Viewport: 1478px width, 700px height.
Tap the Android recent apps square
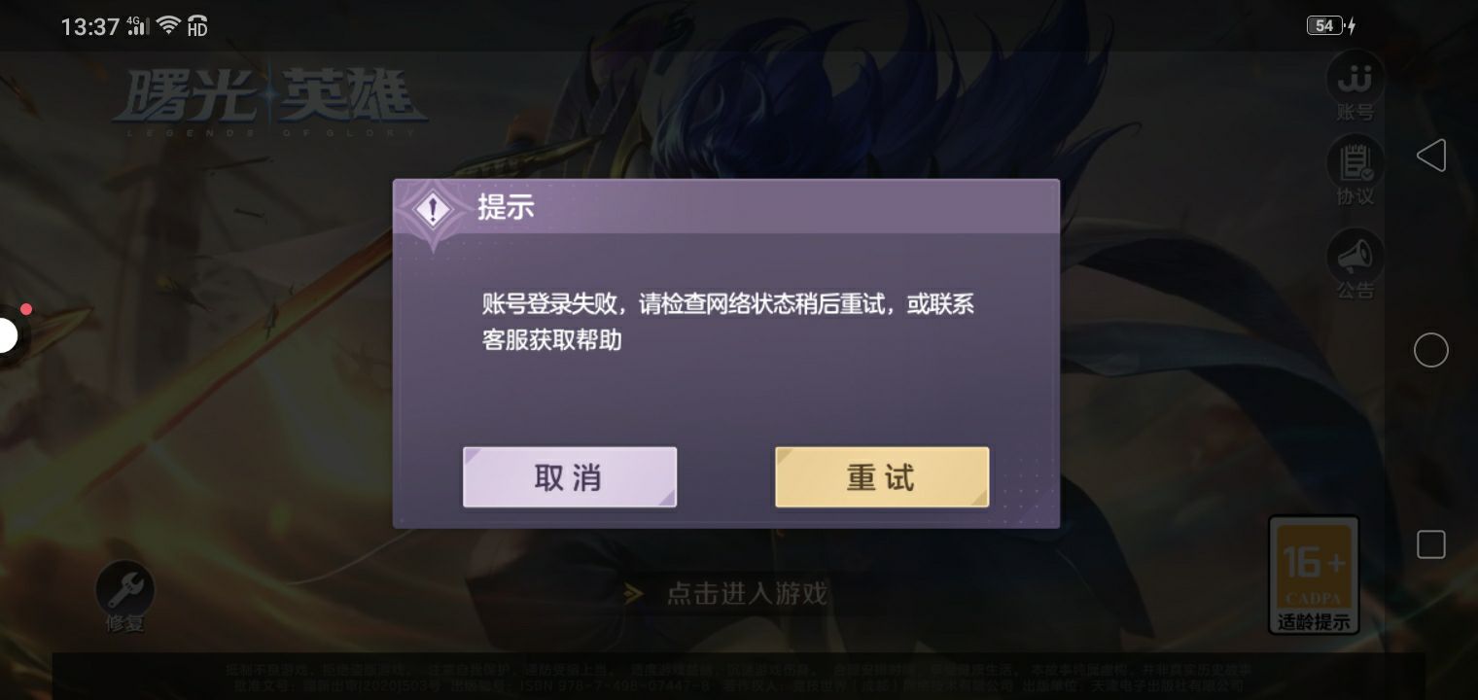click(1431, 544)
